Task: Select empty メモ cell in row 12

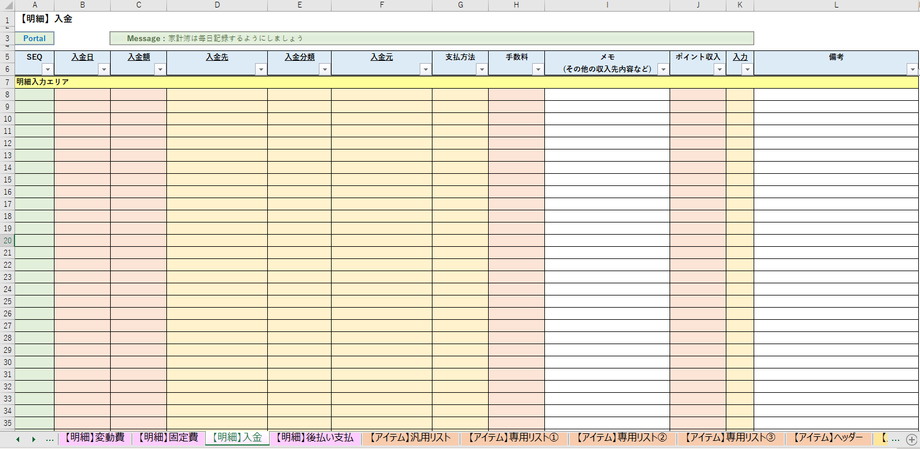Action: pos(607,143)
